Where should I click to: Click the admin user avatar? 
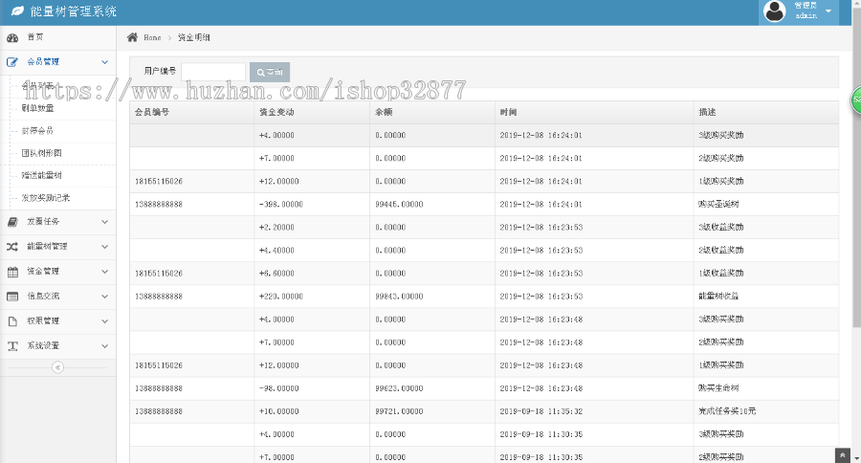click(775, 11)
